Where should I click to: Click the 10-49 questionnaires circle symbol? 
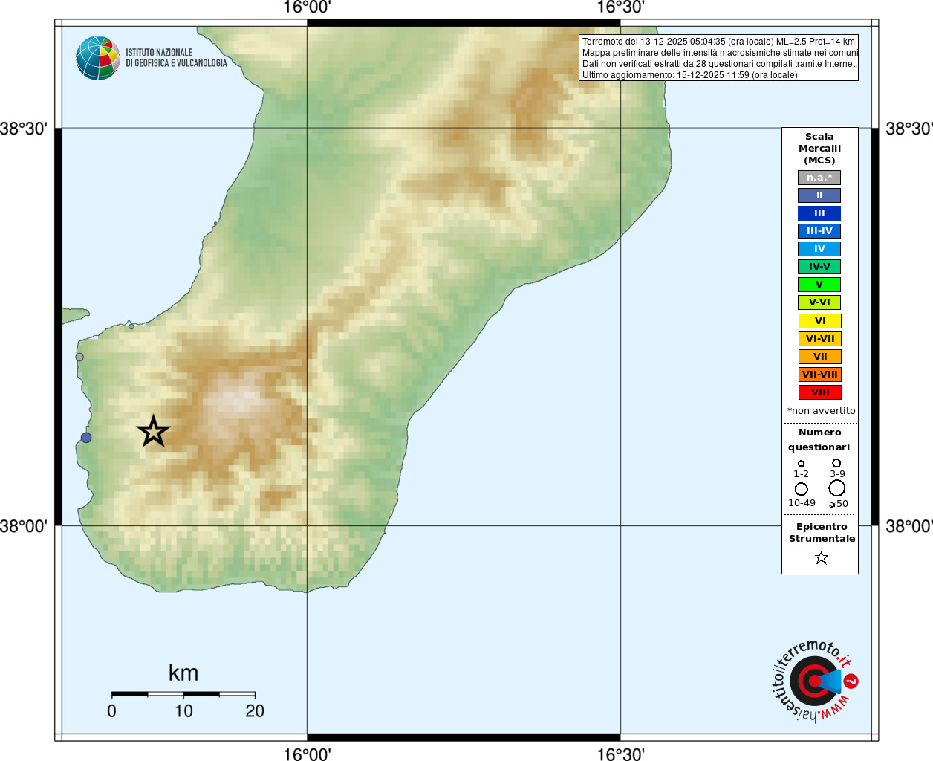coord(802,489)
